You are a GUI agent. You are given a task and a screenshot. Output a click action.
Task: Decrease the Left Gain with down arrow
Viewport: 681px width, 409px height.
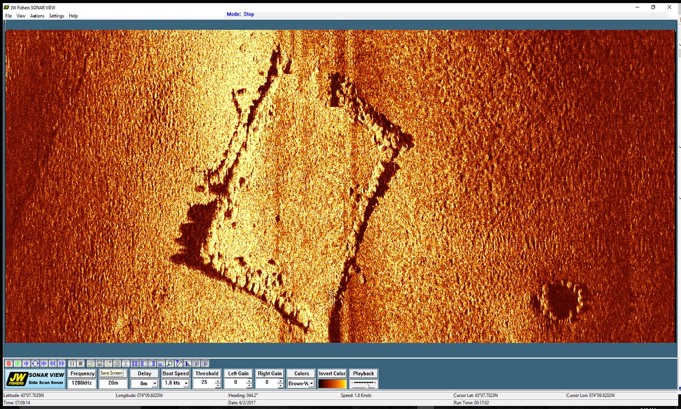[x=249, y=386]
